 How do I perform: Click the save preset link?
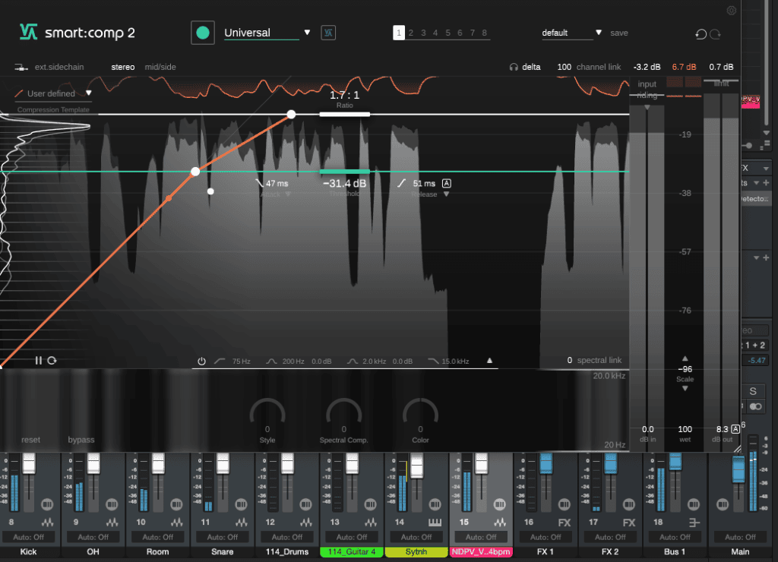pyautogui.click(x=618, y=33)
